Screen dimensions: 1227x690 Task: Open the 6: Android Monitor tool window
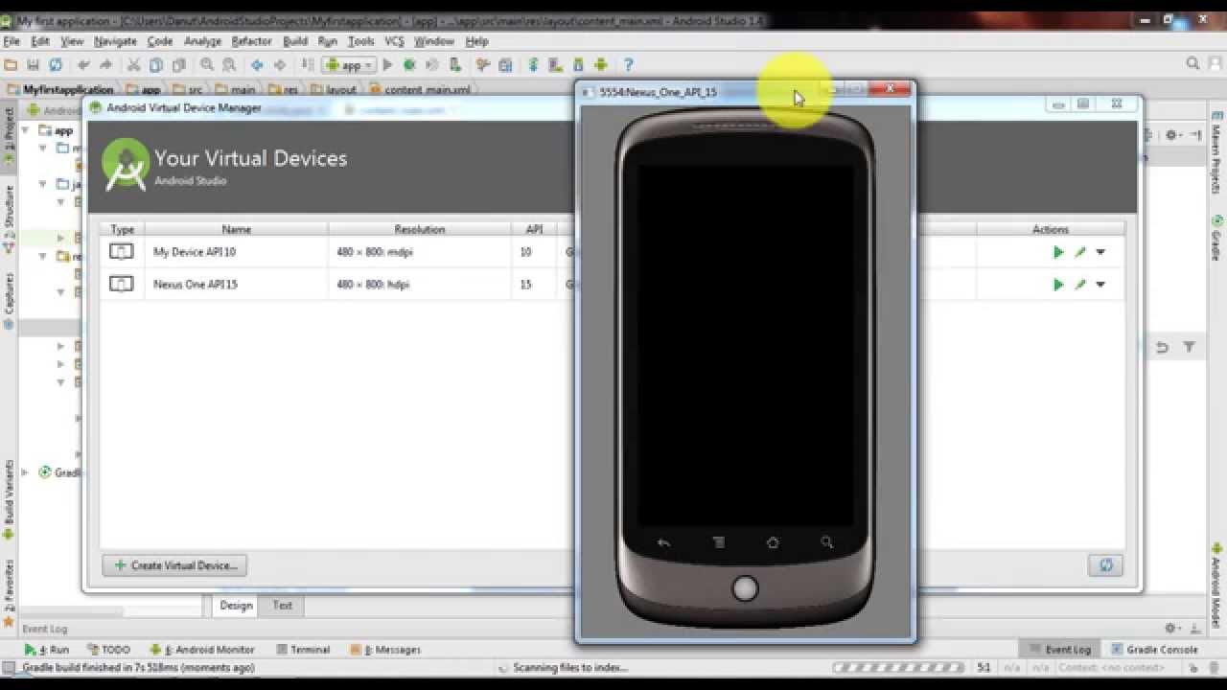tap(201, 649)
